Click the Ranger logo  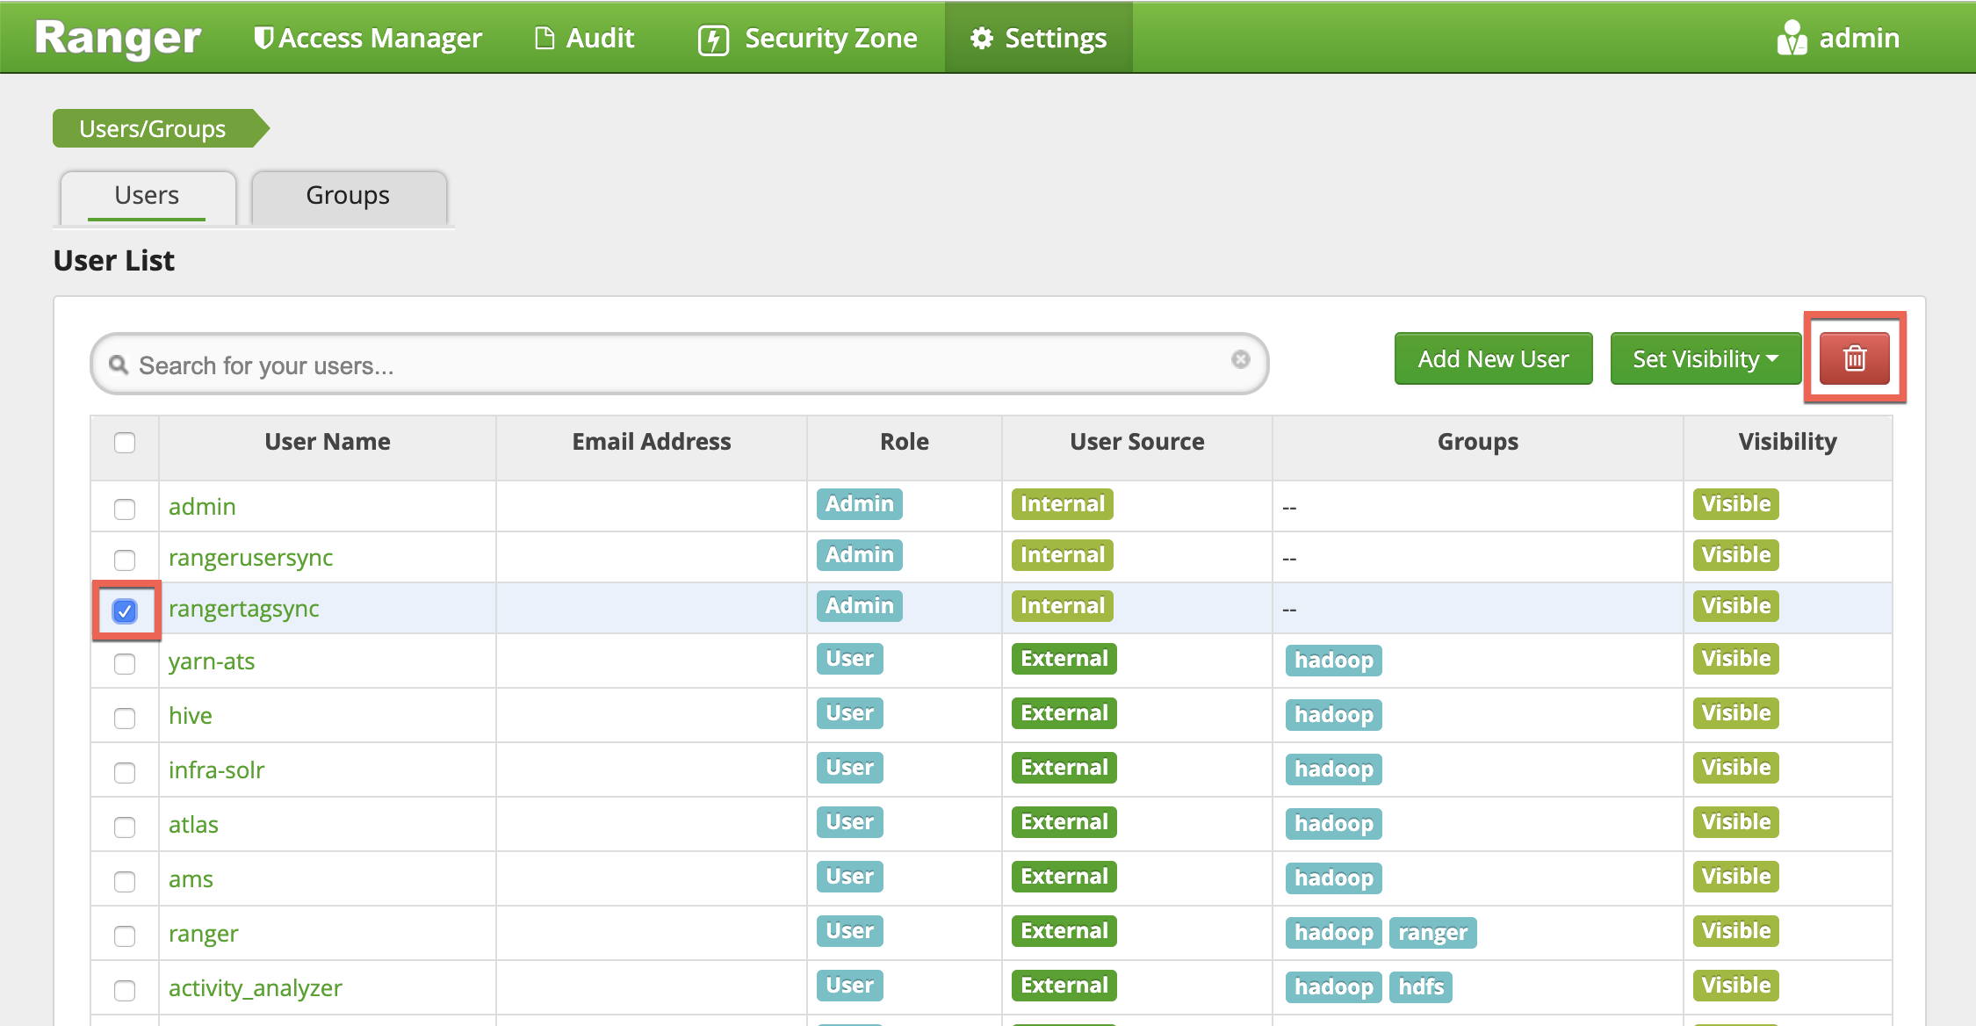click(x=119, y=39)
